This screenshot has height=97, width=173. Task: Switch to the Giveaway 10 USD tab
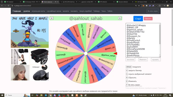[x=31, y=2]
